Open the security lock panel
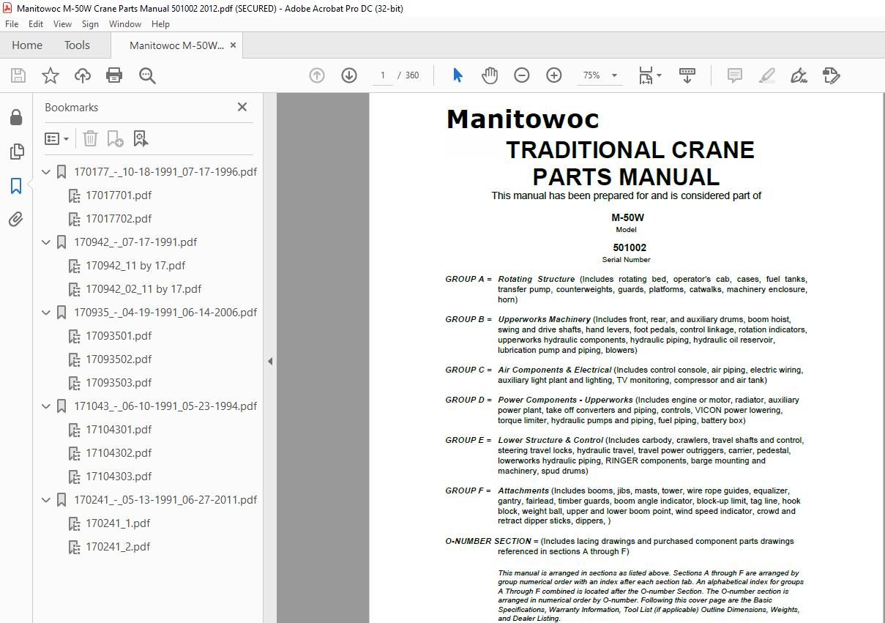 coord(16,118)
